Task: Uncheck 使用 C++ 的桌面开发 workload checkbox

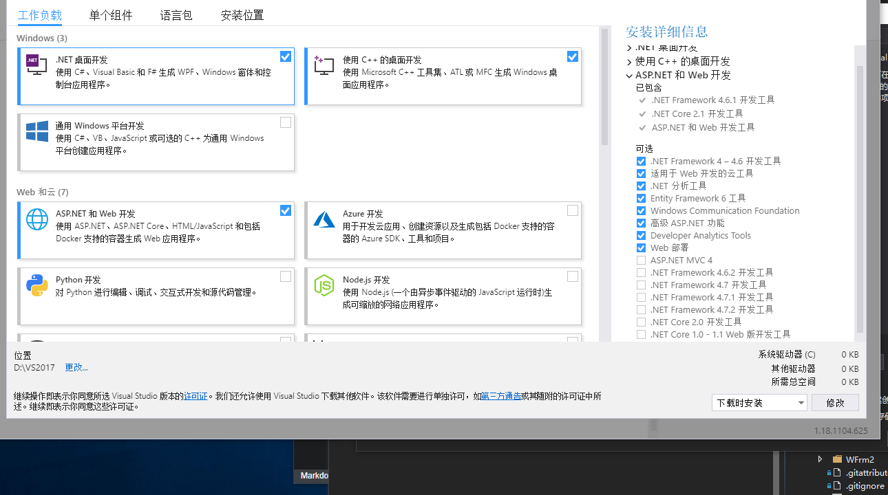Action: click(x=573, y=56)
